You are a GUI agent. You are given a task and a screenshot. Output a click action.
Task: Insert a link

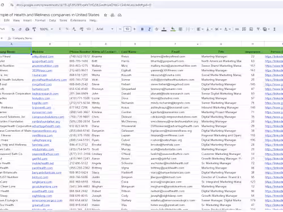coord(237,29)
